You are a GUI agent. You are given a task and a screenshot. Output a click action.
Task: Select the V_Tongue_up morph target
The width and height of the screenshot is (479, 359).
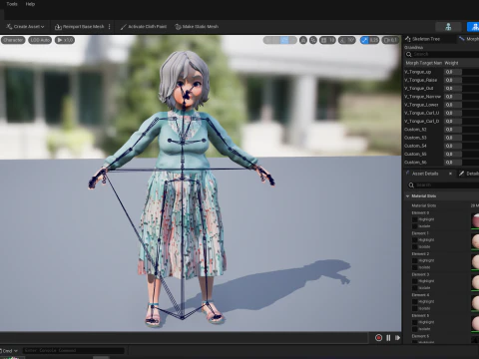point(418,72)
